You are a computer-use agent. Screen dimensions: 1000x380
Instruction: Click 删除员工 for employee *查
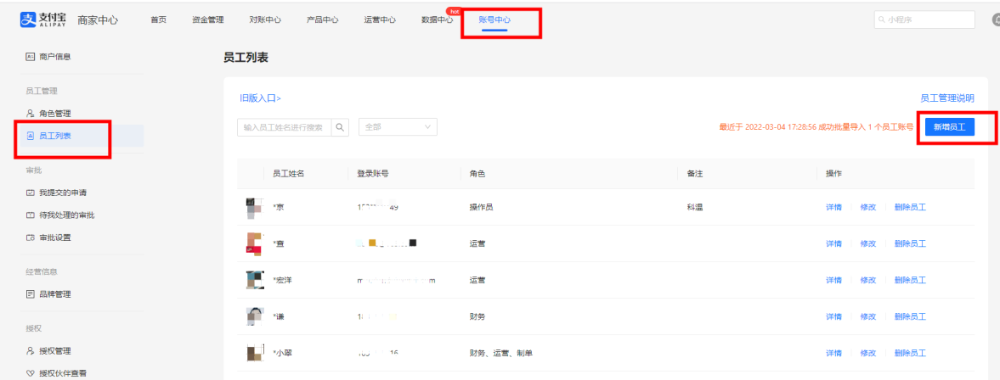pos(910,243)
